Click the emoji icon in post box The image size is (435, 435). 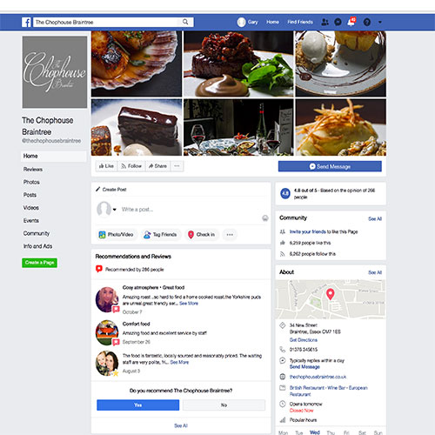265,217
